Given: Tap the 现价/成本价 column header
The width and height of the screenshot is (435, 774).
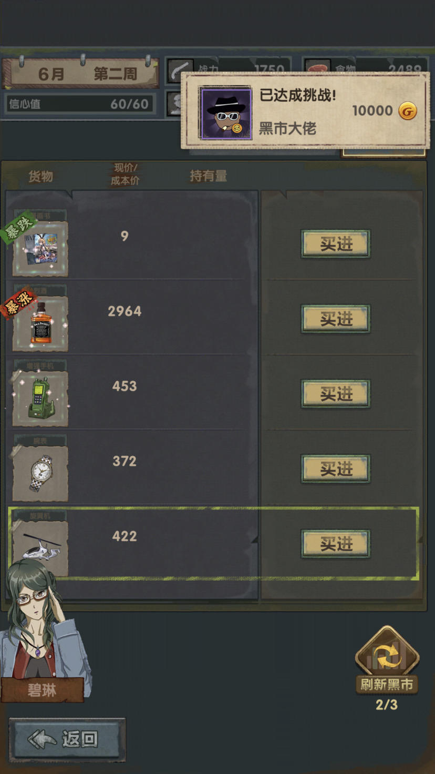Looking at the screenshot, I should pyautogui.click(x=125, y=174).
